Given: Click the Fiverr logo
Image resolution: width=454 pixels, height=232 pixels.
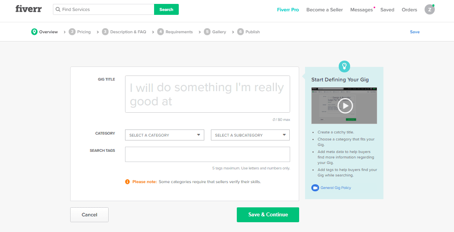Looking at the screenshot, I should (x=28, y=9).
